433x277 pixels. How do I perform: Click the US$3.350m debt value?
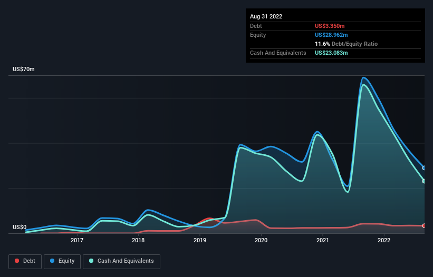click(x=330, y=26)
